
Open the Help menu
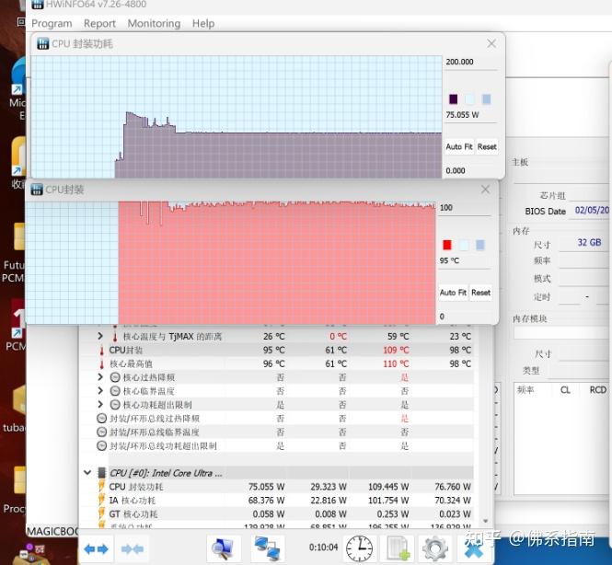tap(203, 24)
